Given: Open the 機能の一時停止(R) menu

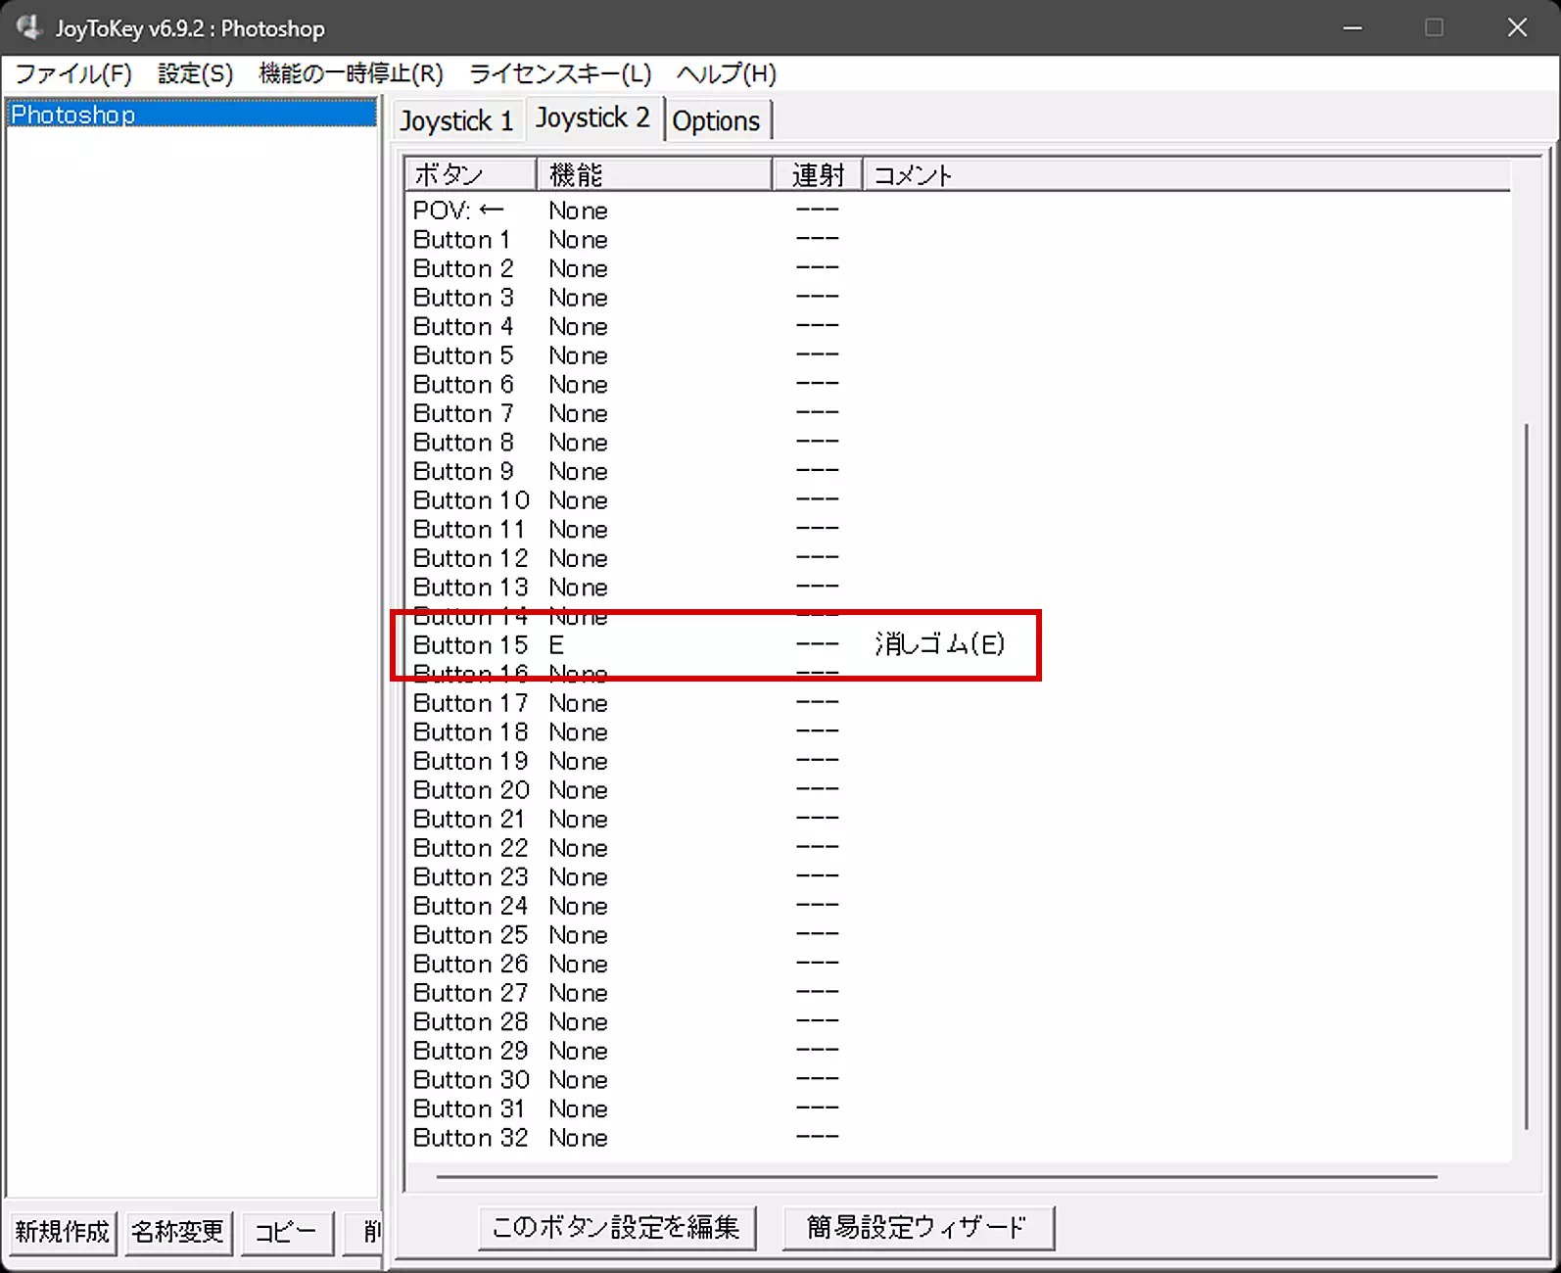Looking at the screenshot, I should click(351, 74).
